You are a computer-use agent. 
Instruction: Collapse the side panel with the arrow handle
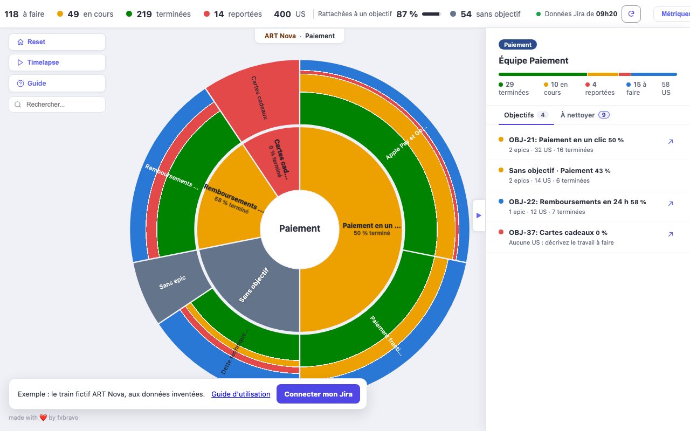479,215
